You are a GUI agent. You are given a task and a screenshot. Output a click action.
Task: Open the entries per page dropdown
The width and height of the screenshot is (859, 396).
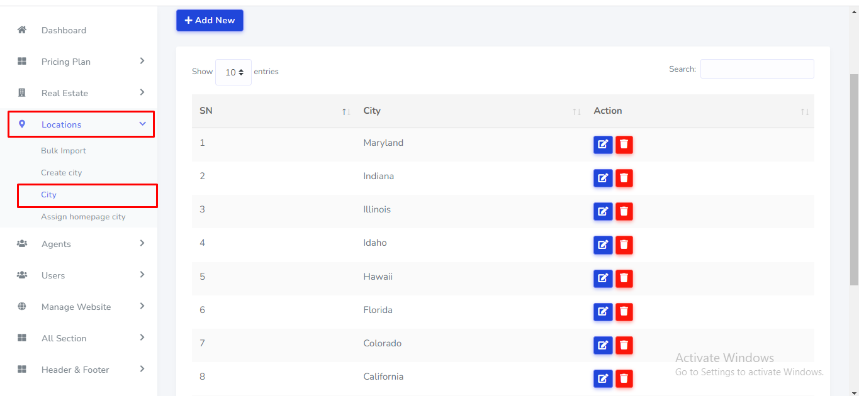[x=233, y=72]
